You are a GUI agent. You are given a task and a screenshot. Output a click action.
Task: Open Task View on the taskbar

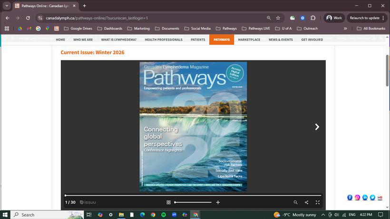click(x=89, y=215)
